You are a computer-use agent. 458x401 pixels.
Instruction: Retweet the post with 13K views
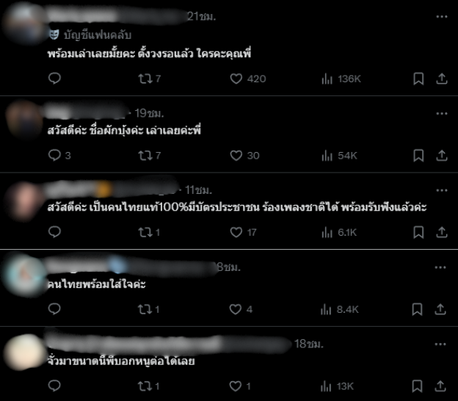149,386
